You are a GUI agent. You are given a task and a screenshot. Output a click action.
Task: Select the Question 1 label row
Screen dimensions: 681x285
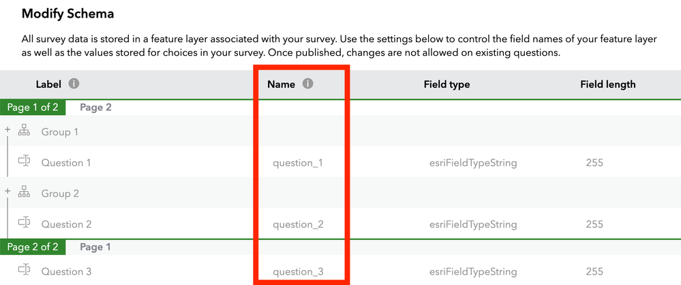[x=66, y=163]
